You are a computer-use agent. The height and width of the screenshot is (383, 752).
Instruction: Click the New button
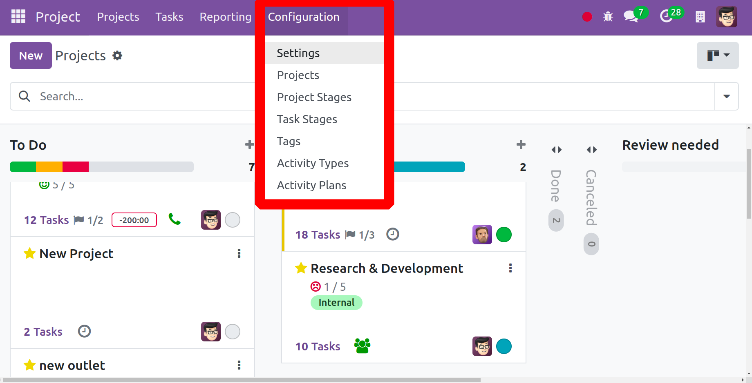pyautogui.click(x=31, y=55)
